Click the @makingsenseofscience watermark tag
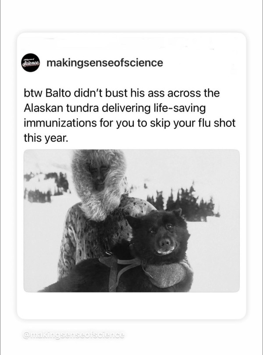The image size is (263, 355). click(74, 335)
